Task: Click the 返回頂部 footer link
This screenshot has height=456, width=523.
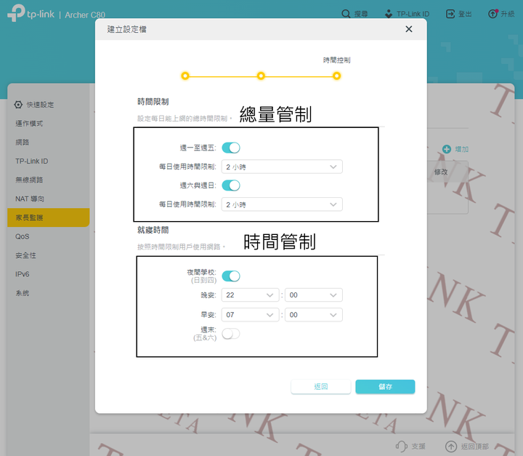Action: point(474,447)
